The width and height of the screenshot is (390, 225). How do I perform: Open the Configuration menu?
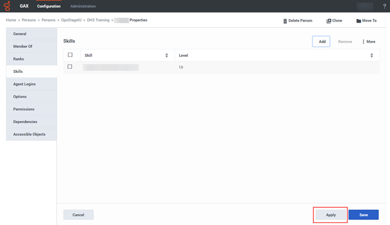49,6
